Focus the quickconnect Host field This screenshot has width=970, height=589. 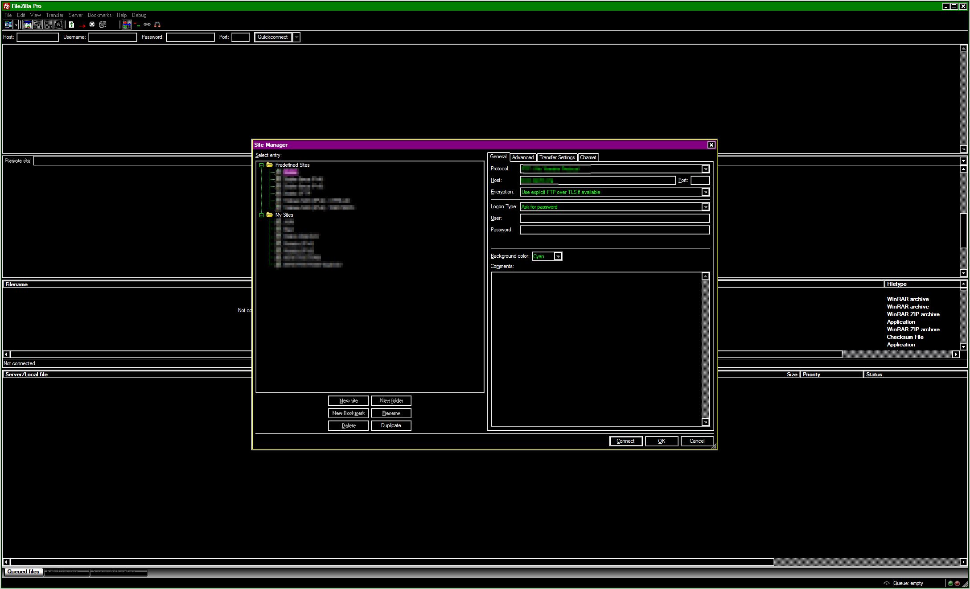pos(37,37)
